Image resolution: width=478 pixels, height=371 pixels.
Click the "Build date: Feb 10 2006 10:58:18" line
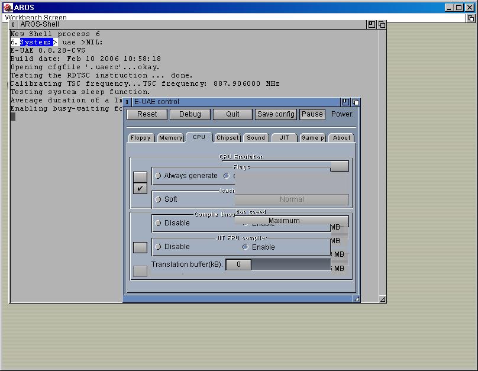pyautogui.click(x=86, y=59)
